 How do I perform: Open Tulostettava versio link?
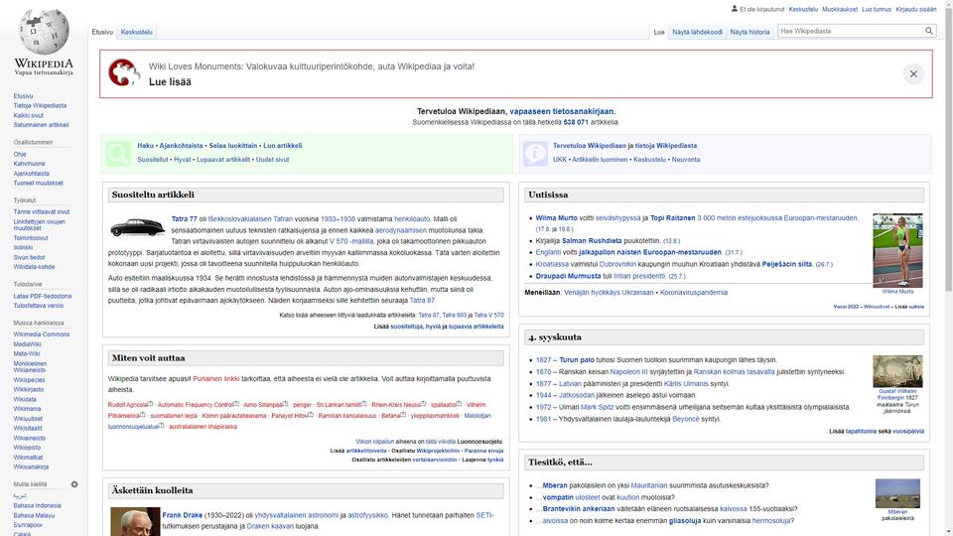tap(39, 306)
